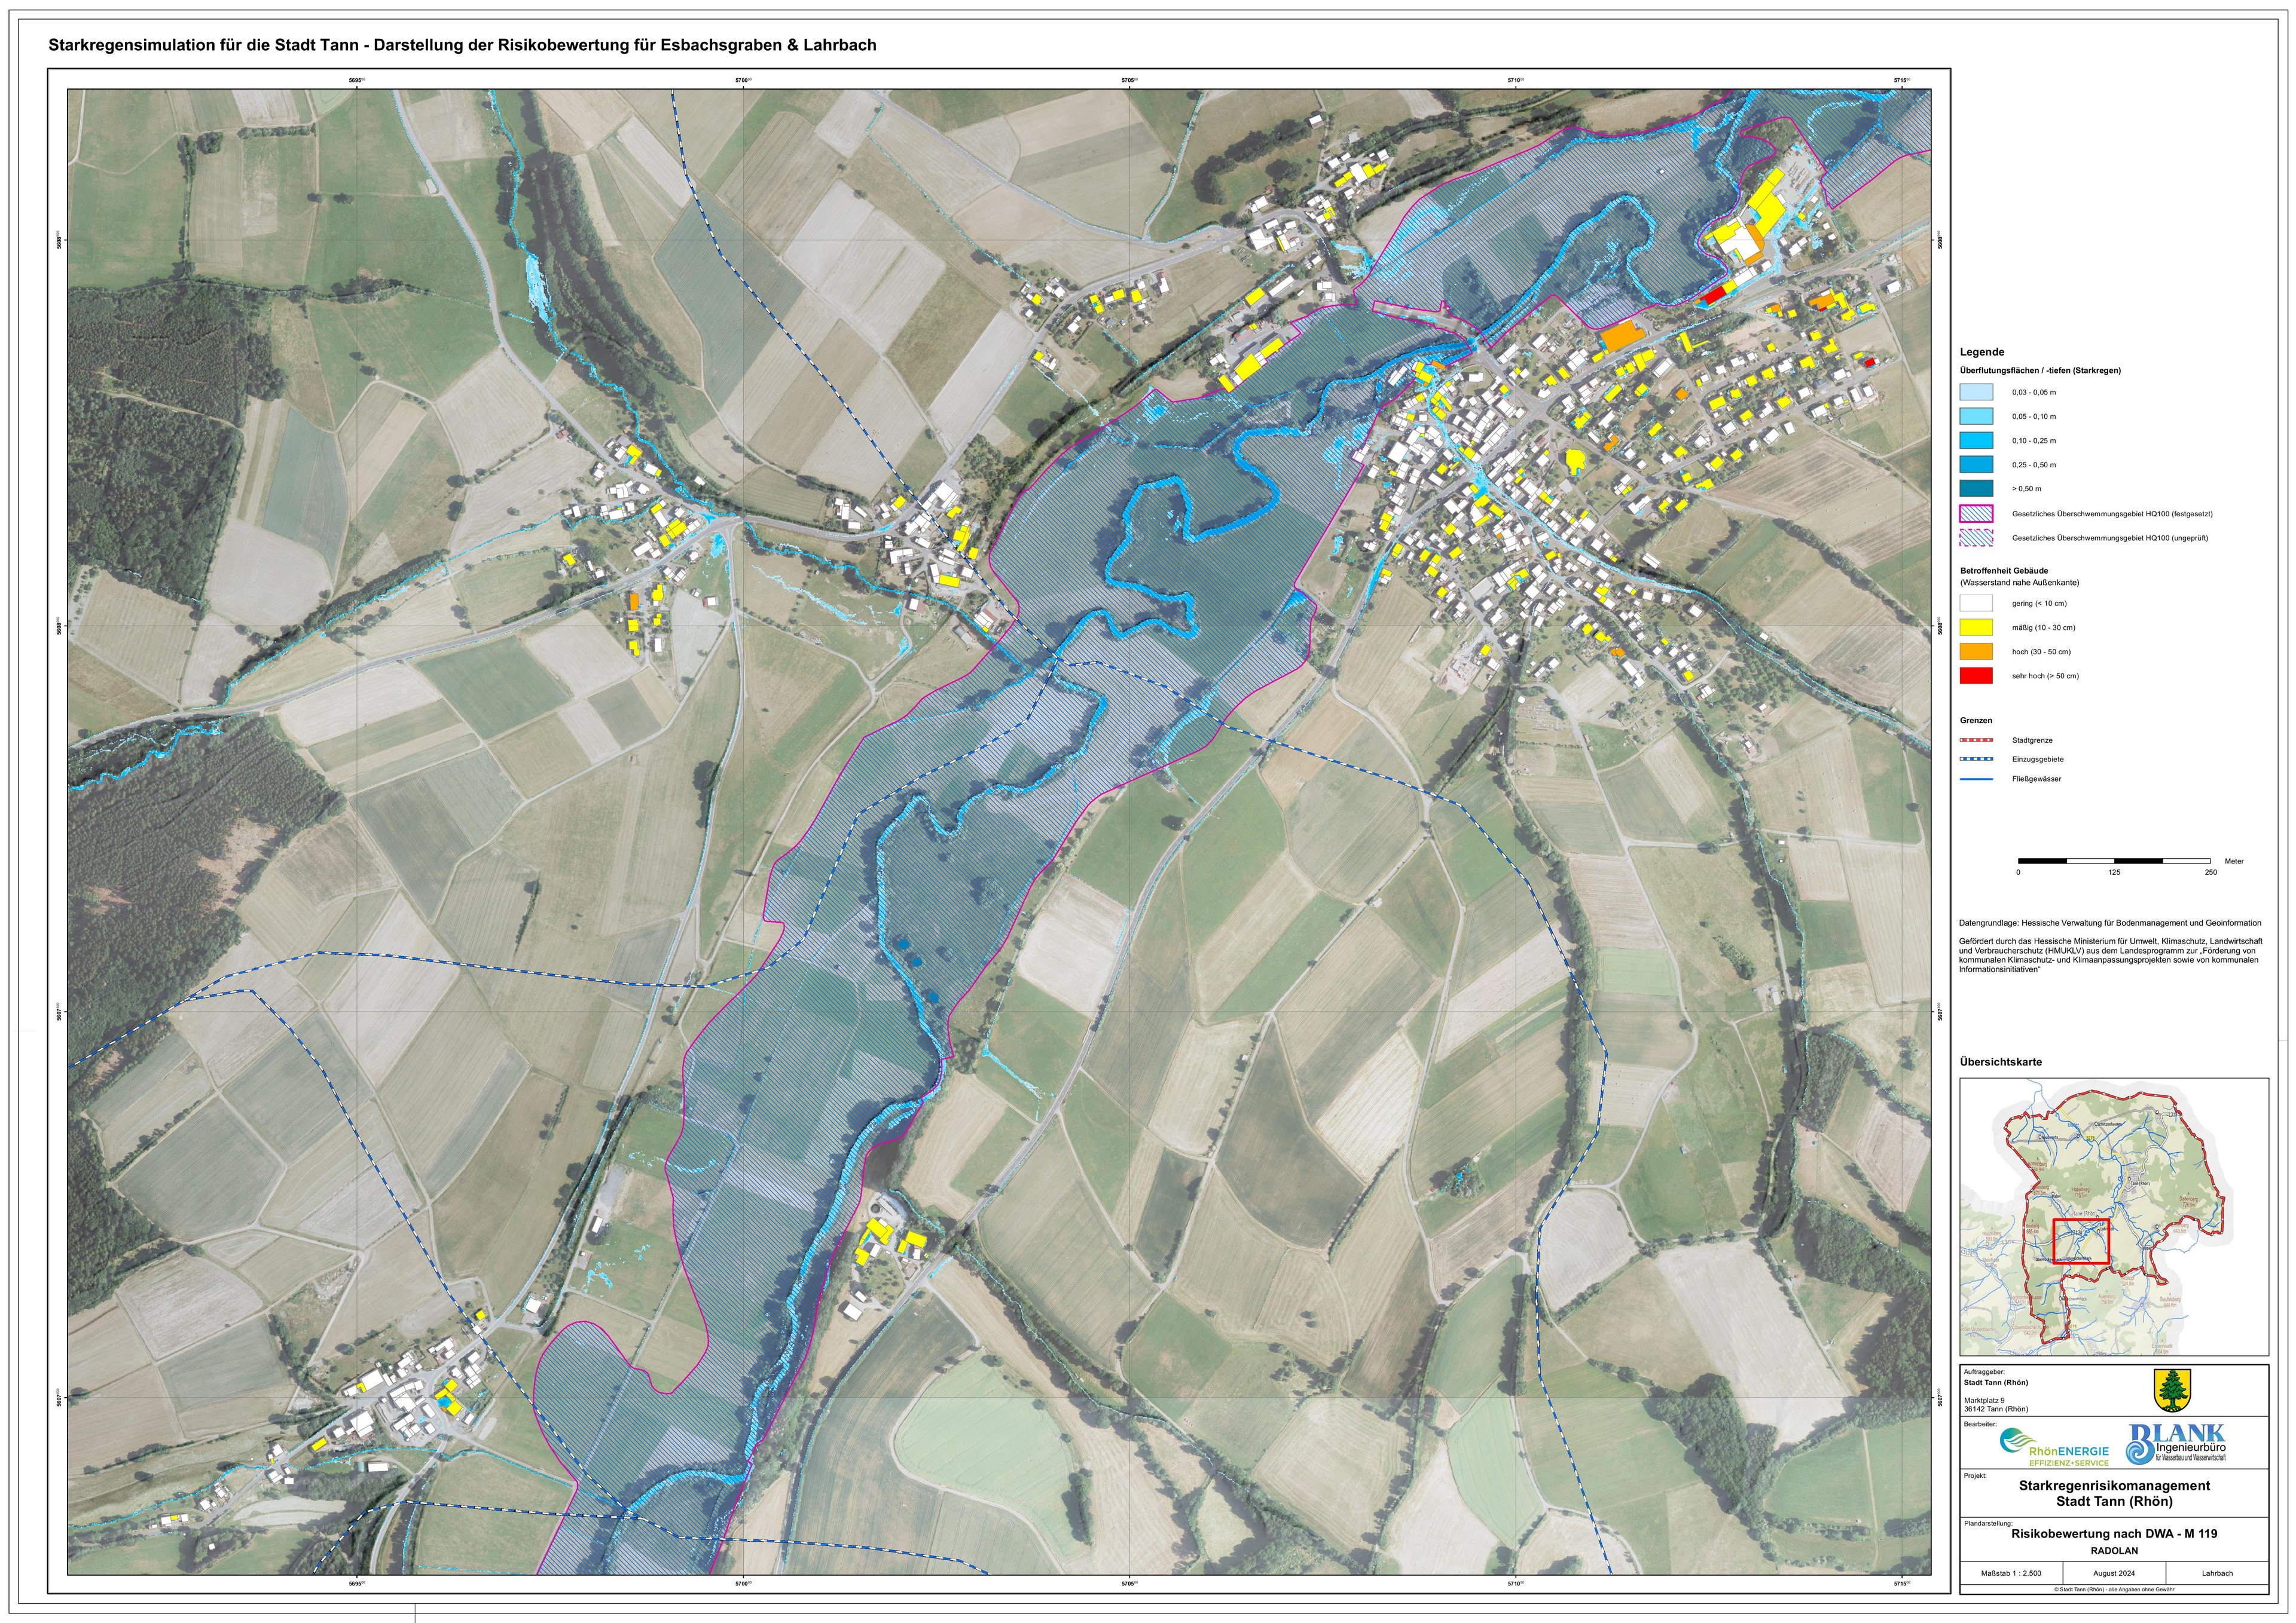Viewport: 2296px width, 1623px height.
Task: Click the Maßstab 1 : 2.500 cell
Action: click(2011, 1573)
